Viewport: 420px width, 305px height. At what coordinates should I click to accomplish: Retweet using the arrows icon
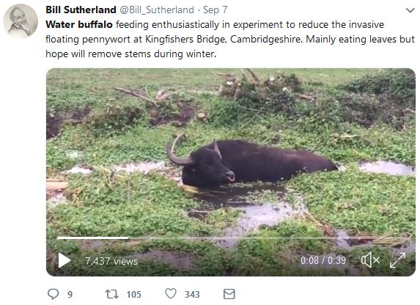(111, 294)
